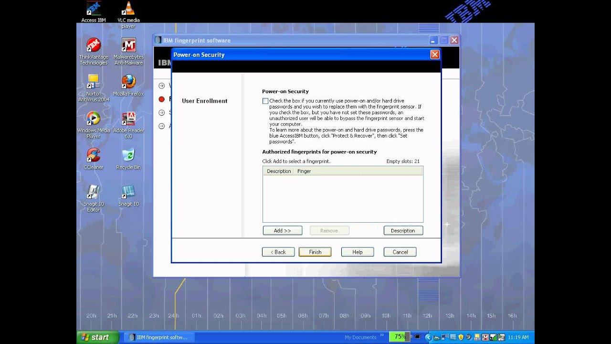Viewport: 611px width, 344px height.
Task: Open My Documents toolbar on taskbar
Action: coord(360,337)
